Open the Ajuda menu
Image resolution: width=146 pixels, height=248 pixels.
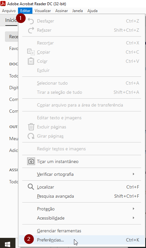(x=92, y=11)
